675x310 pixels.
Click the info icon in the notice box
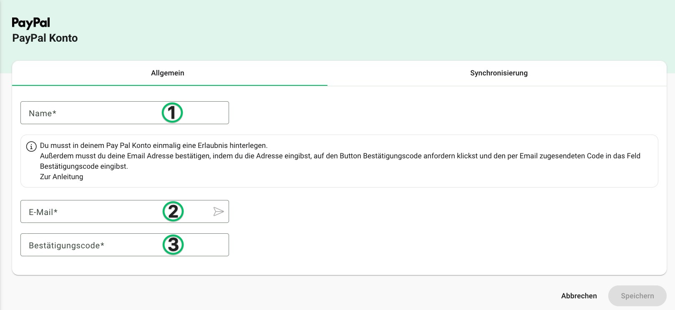31,147
